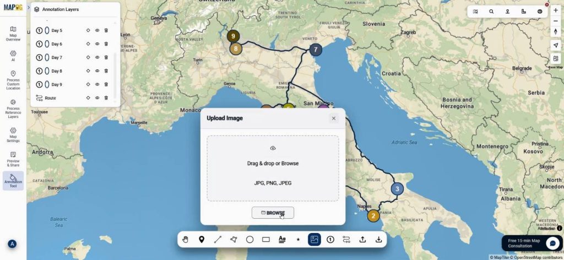Viewport: 564px width, 260px height.
Task: Zoom in on the map
Action: pyautogui.click(x=556, y=10)
